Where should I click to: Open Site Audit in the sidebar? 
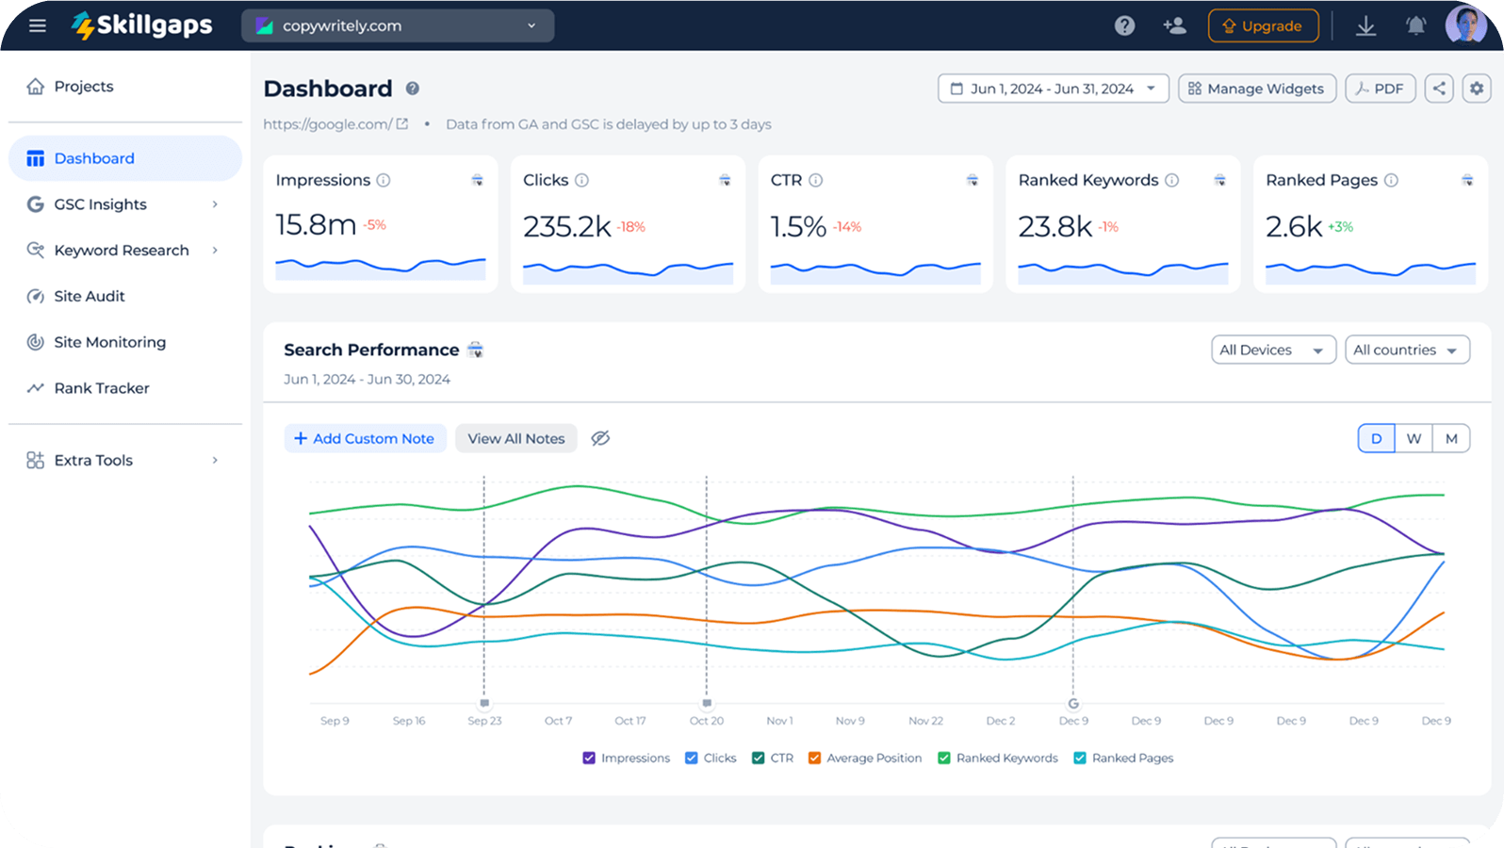(x=90, y=296)
